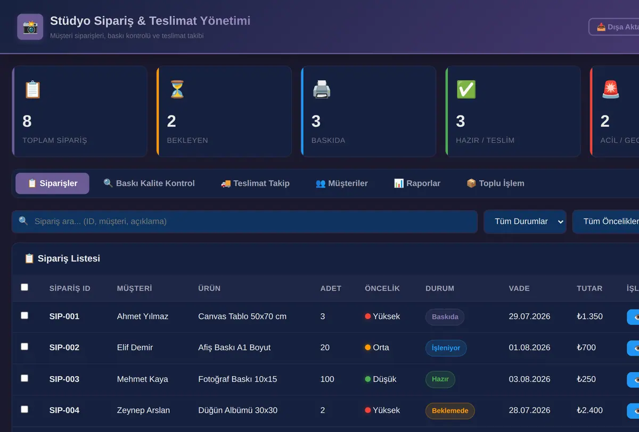
Task: Click the red siren icon in Acil card
Action: (611, 89)
